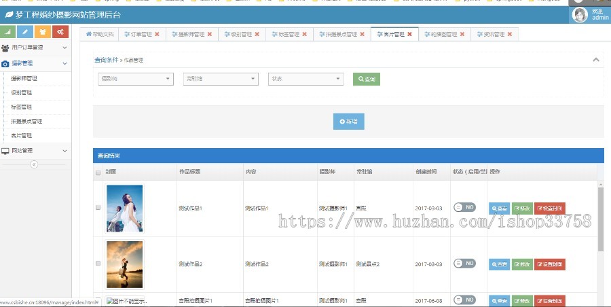Click the monitor icon beside 网站管理
Viewport: 611px width, 307px height.
coord(5,151)
